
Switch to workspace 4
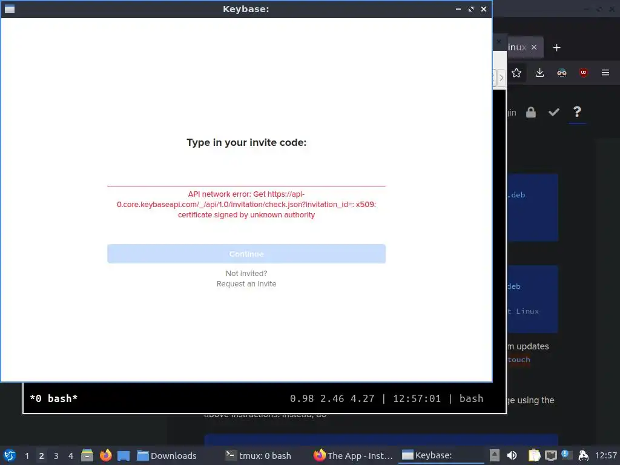71,456
